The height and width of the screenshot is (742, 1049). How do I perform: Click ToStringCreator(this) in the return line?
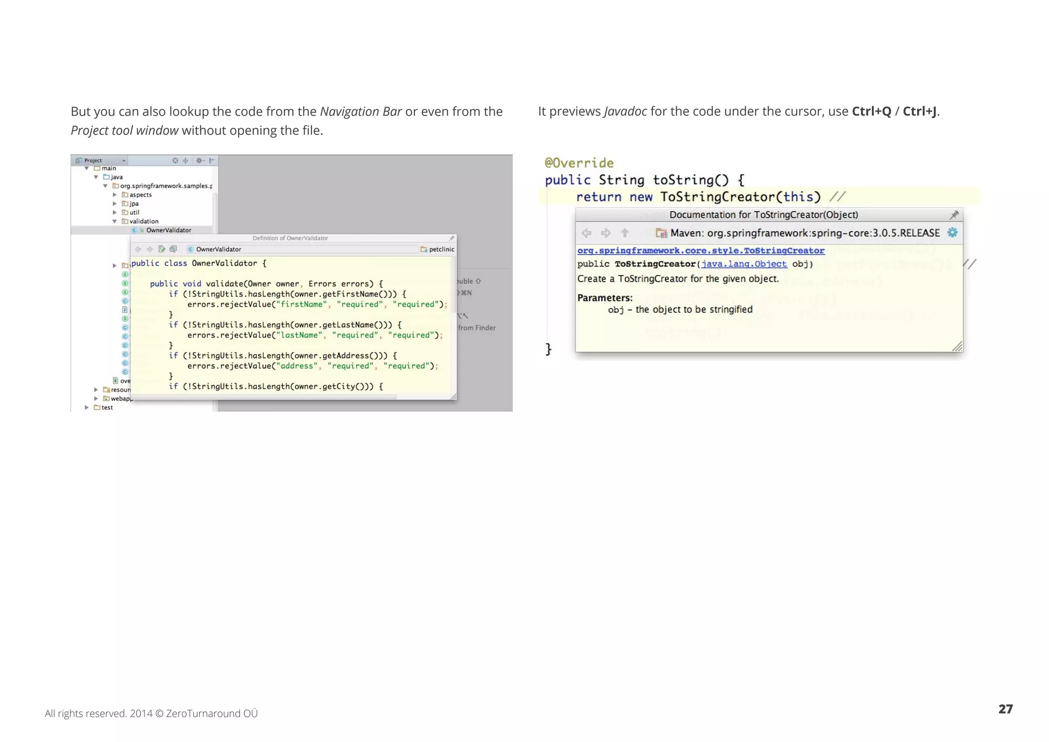pos(740,197)
